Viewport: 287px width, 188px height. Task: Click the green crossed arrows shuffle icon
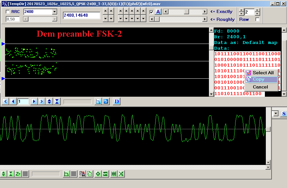tap(121, 174)
